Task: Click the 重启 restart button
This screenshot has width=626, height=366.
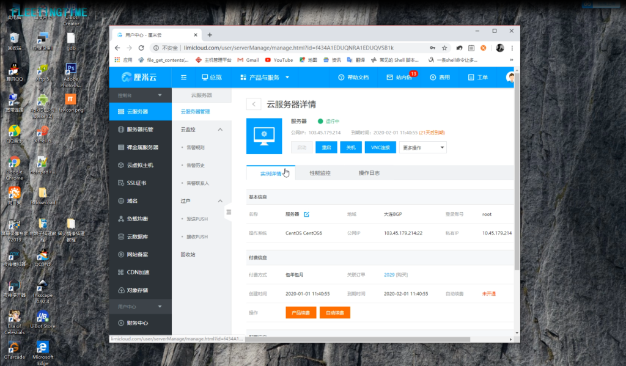Action: click(x=326, y=147)
